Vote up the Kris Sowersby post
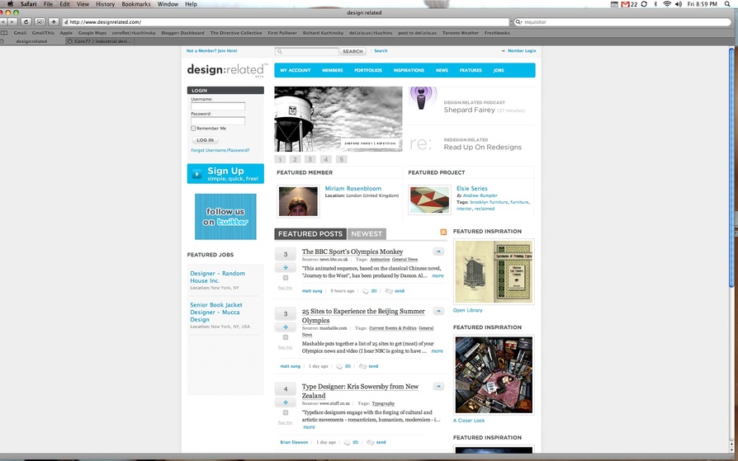The height and width of the screenshot is (461, 738). (x=286, y=402)
